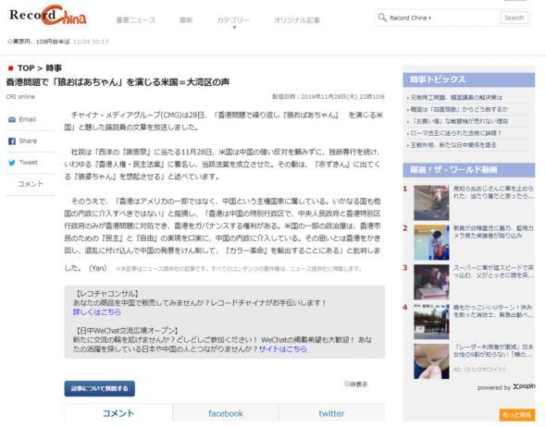
Task: Open the Record China search scope dropdown
Action: 410,18
